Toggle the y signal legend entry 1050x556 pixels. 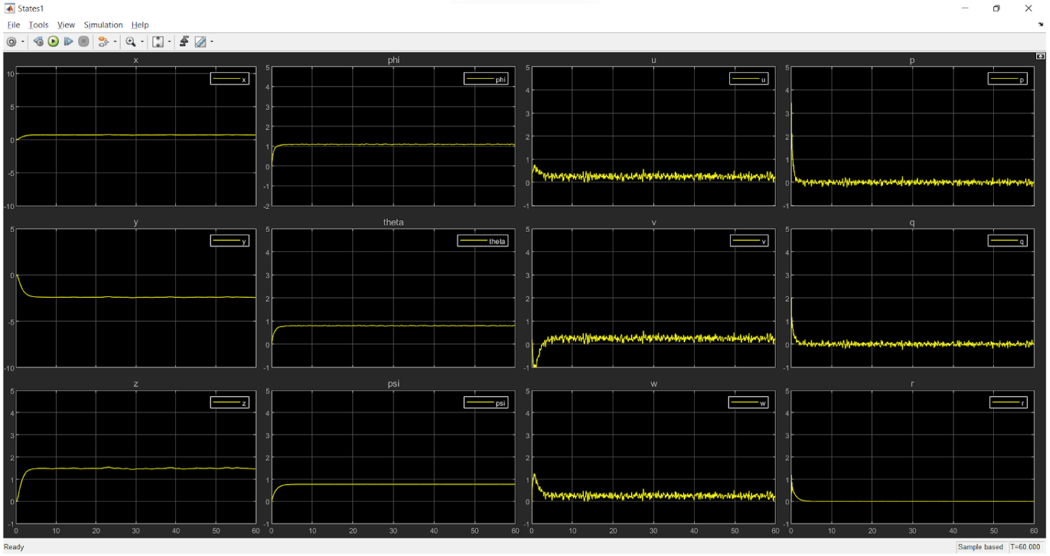pos(230,241)
